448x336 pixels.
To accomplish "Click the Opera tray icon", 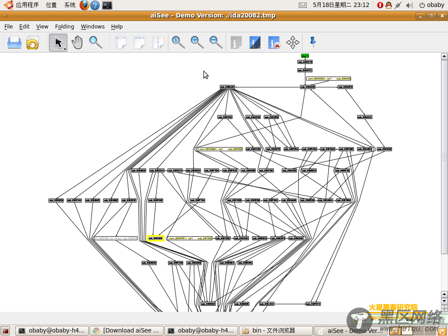I will [380, 5].
